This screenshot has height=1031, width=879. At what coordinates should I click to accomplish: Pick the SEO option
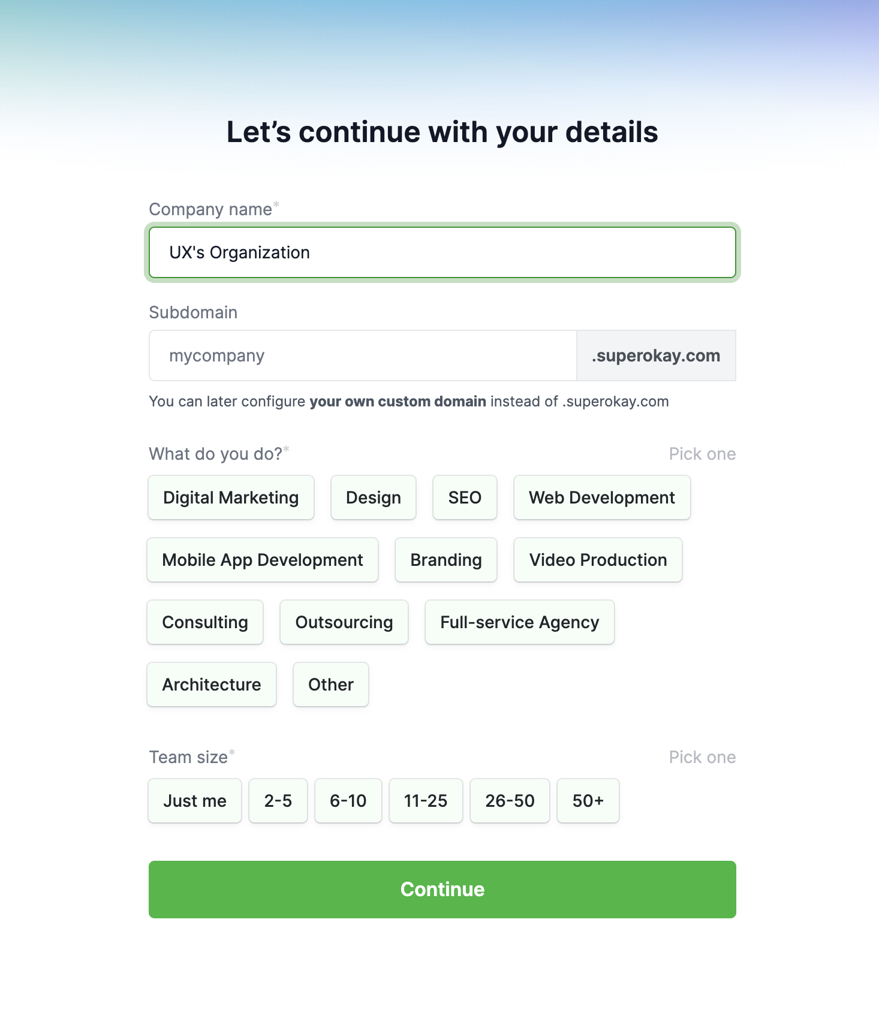pyautogui.click(x=465, y=498)
